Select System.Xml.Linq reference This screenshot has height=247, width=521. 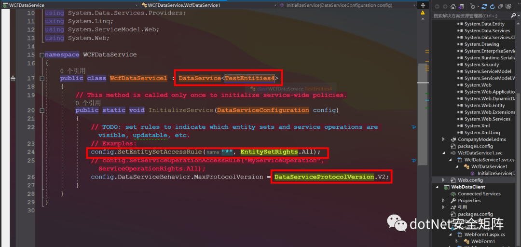click(x=482, y=133)
